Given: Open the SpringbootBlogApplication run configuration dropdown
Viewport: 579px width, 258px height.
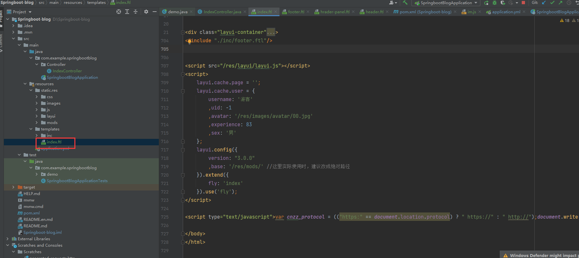Looking at the screenshot, I should pyautogui.click(x=446, y=3).
